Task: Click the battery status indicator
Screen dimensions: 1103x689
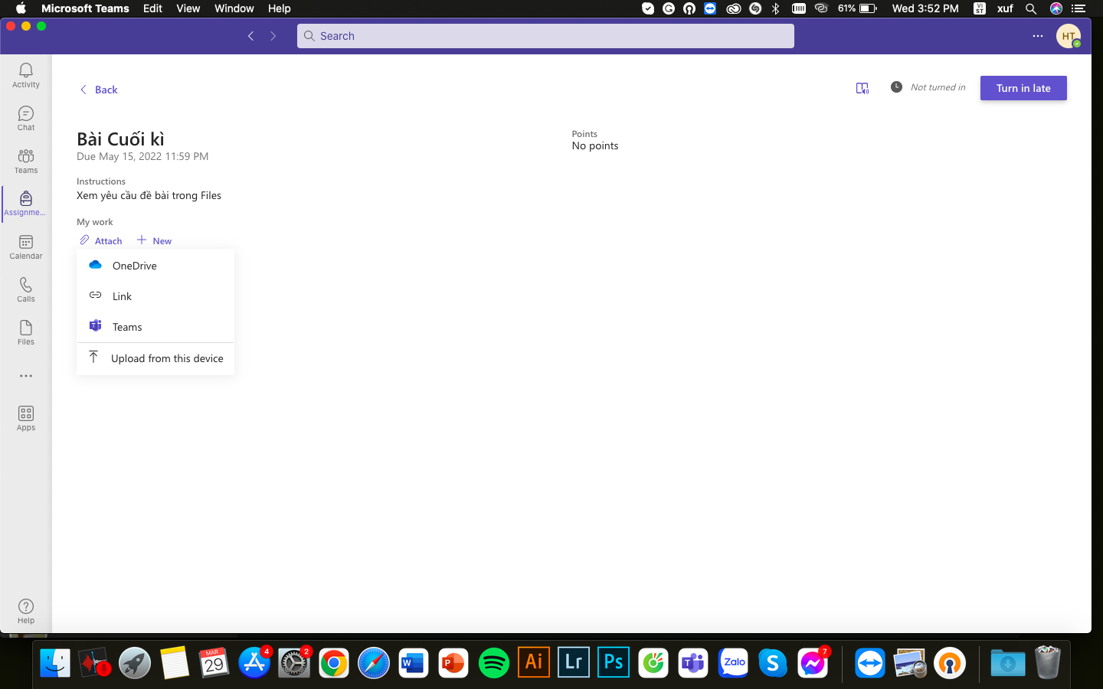Action: 857,8
